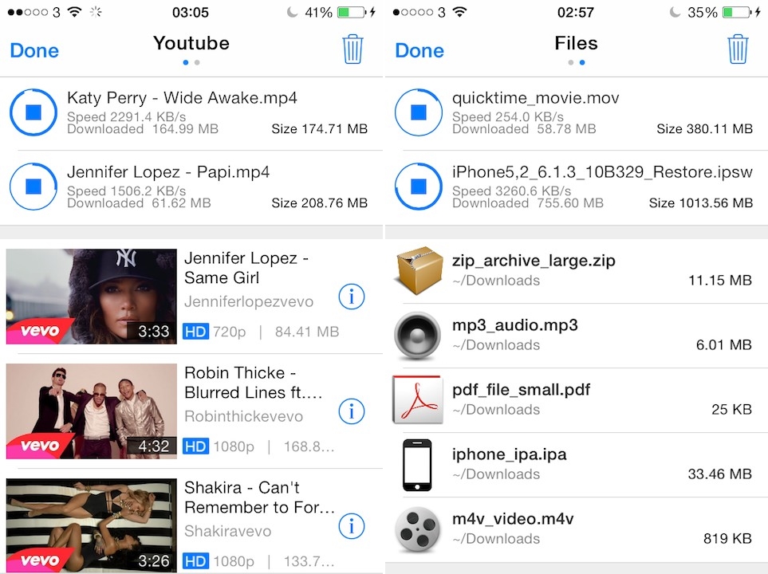Tap the Size 1013.56 MB label
The image size is (768, 574).
701,202
